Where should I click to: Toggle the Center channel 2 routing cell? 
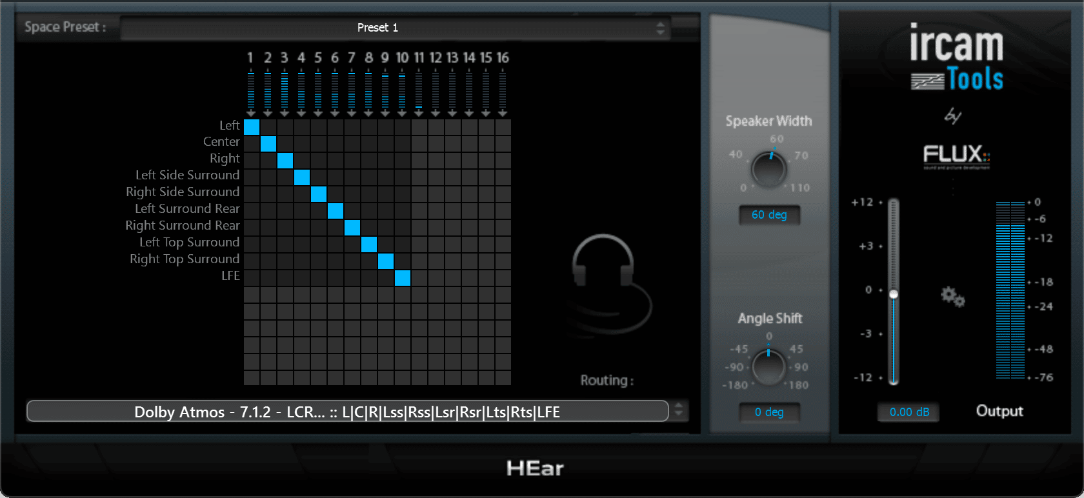point(268,144)
